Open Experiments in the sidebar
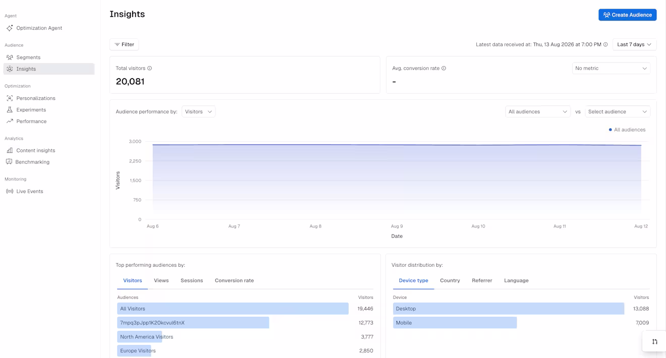666x358 pixels. point(49,110)
